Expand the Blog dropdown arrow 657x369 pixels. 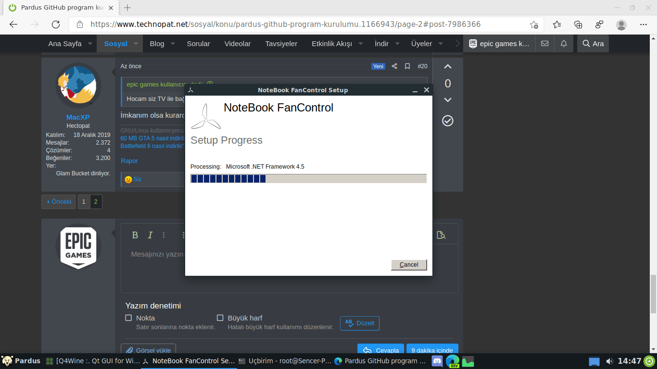173,44
